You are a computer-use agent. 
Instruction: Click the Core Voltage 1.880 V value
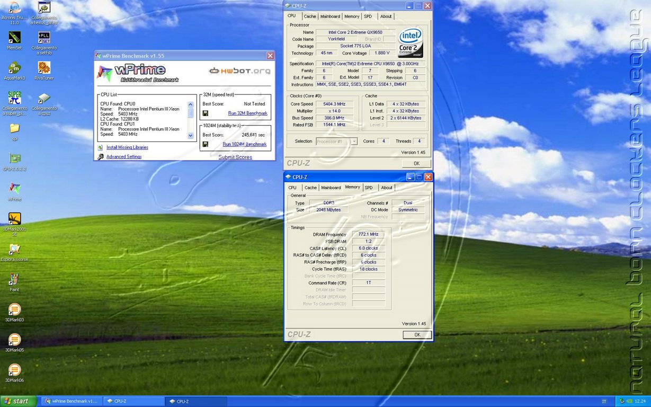[x=381, y=53]
